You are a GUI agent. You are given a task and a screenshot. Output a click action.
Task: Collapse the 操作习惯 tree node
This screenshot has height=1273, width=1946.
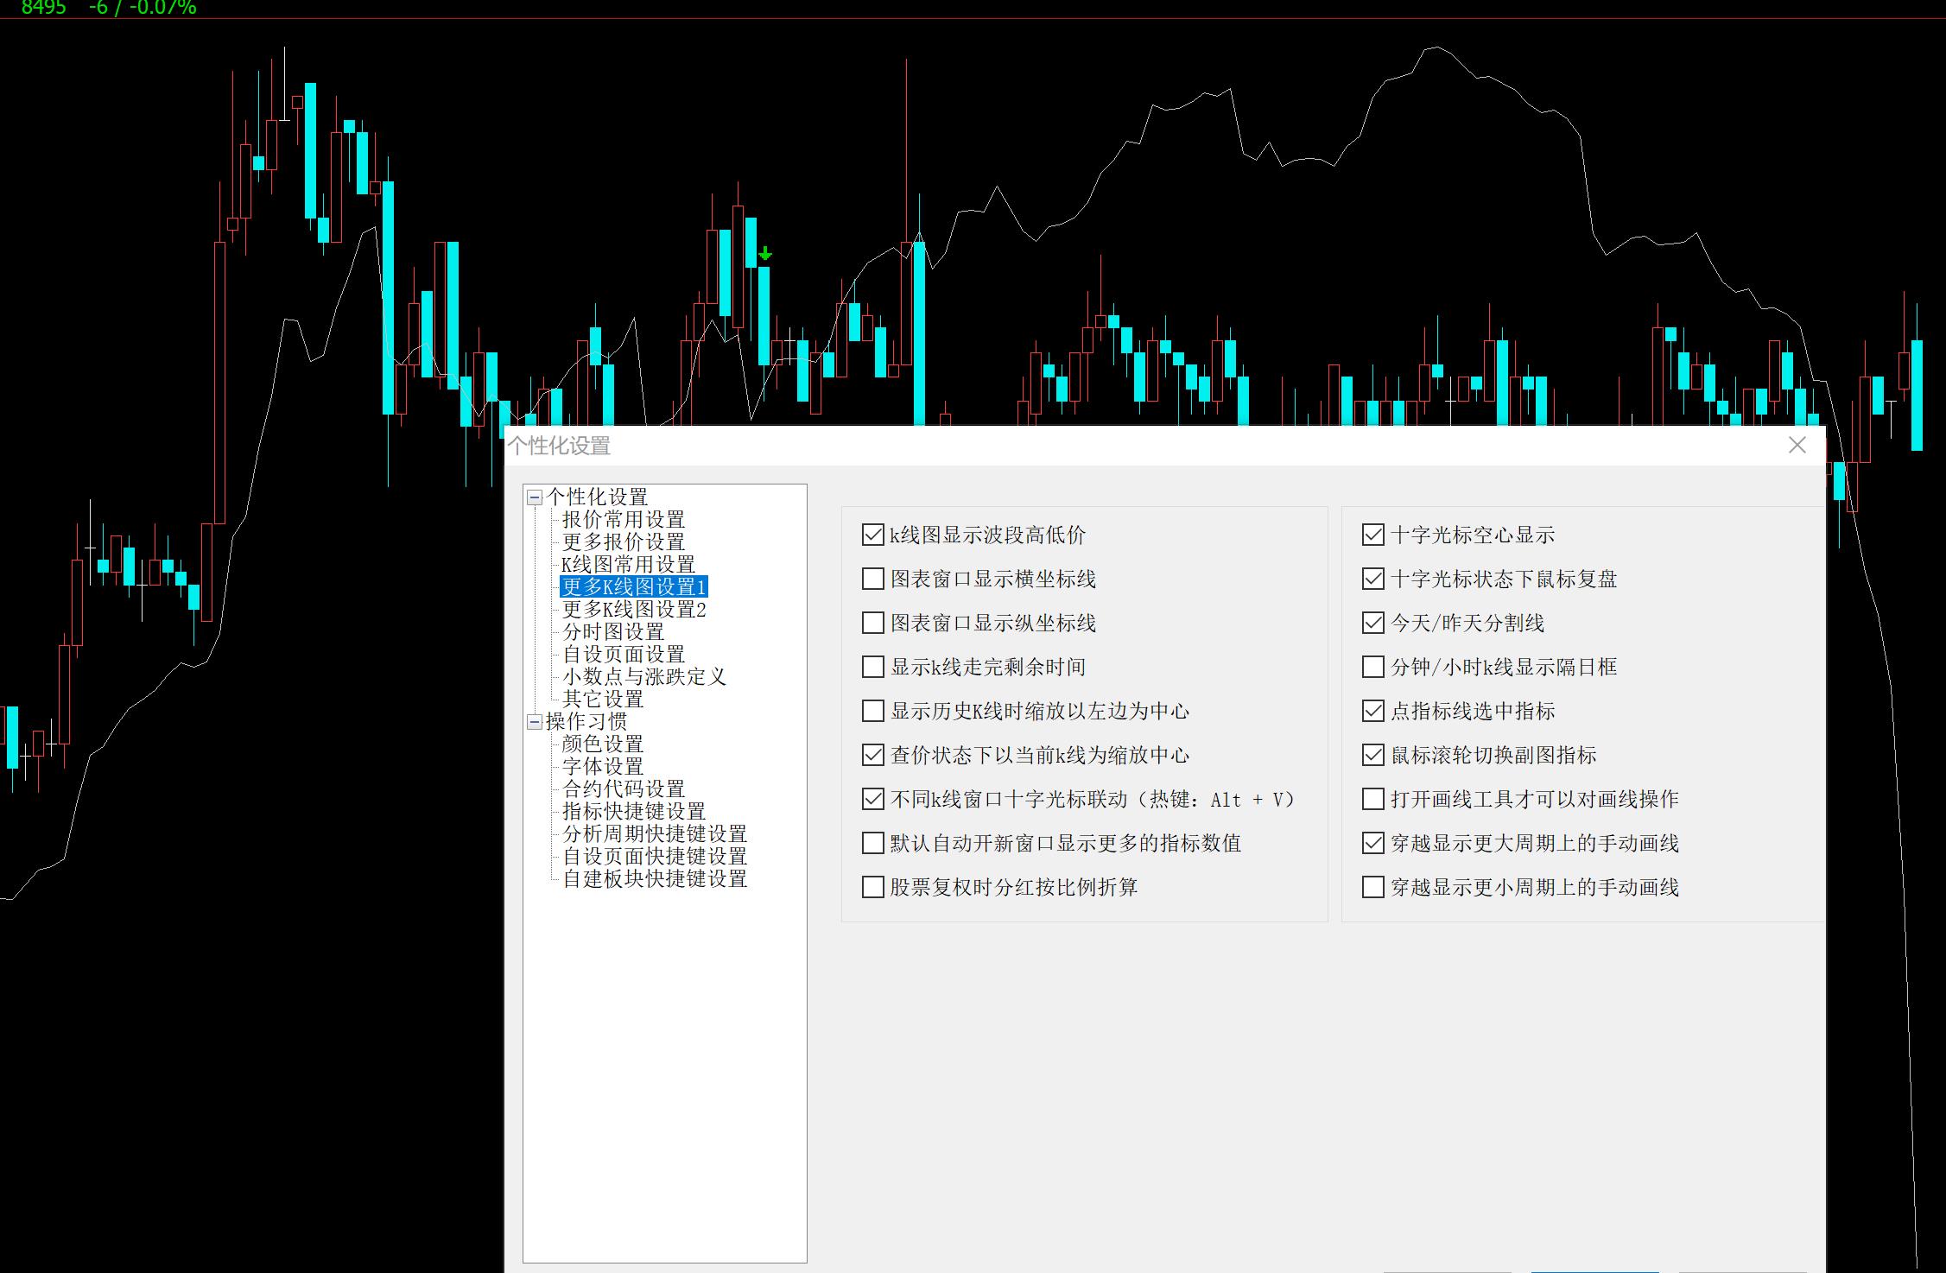535,722
